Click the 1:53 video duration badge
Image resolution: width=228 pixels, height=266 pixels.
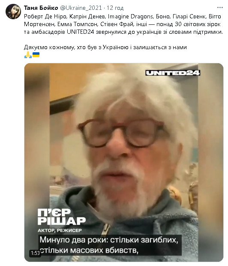[35, 253]
